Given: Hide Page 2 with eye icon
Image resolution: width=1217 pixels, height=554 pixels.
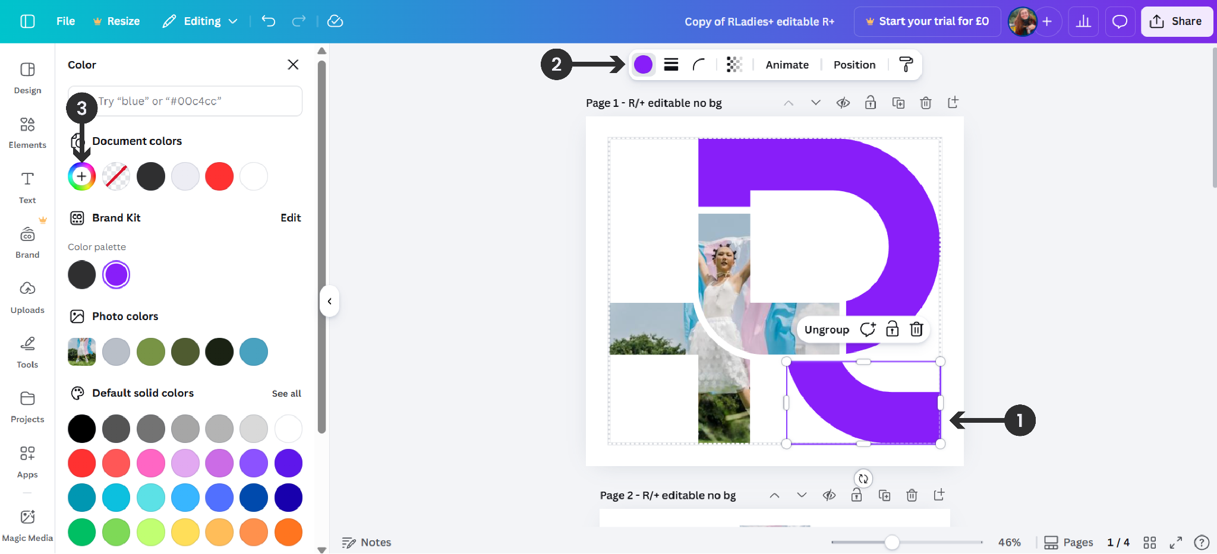Looking at the screenshot, I should pyautogui.click(x=829, y=495).
